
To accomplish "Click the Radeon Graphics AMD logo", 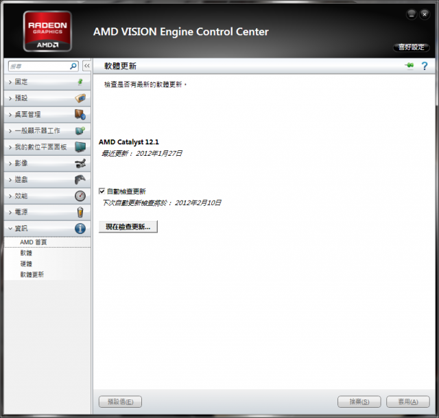I will pyautogui.click(x=47, y=31).
